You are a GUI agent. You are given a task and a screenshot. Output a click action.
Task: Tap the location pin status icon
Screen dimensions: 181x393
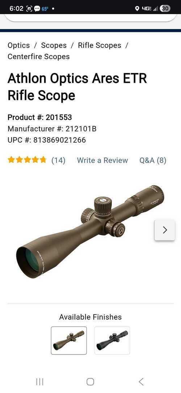137,9
